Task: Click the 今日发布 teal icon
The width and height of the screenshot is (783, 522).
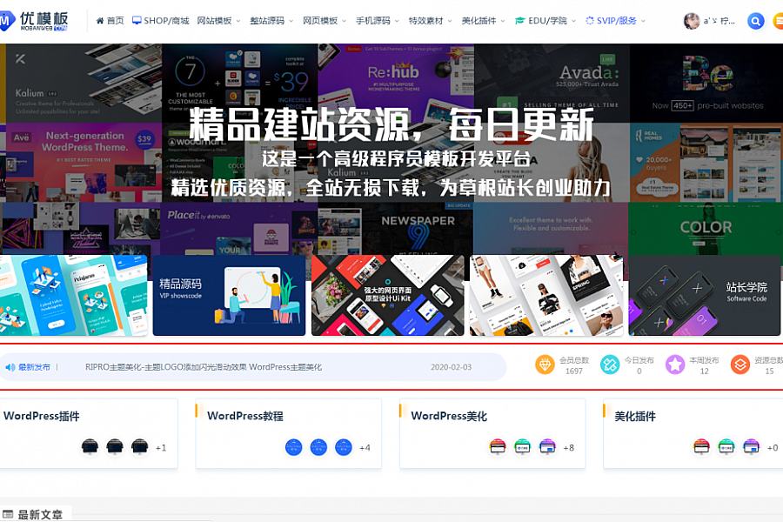Action: pyautogui.click(x=610, y=365)
